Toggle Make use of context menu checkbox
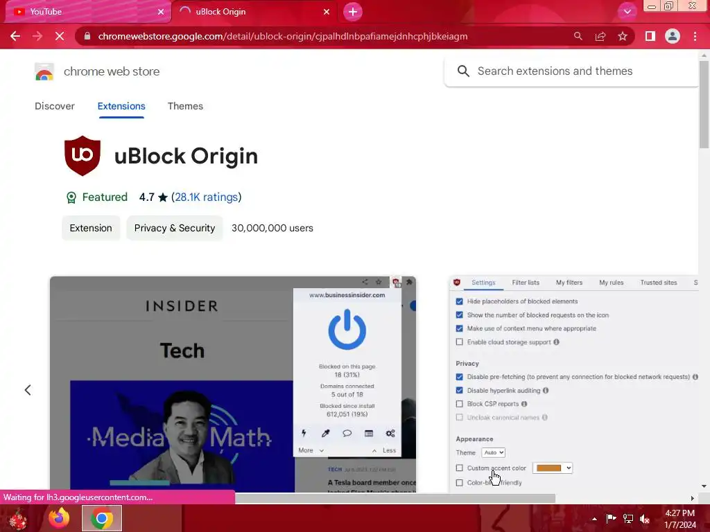 459,328
